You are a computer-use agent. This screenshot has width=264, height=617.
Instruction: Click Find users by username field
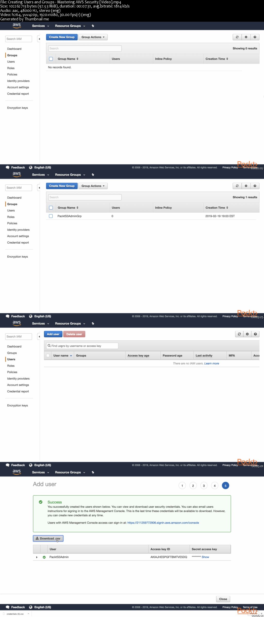[x=82, y=346]
